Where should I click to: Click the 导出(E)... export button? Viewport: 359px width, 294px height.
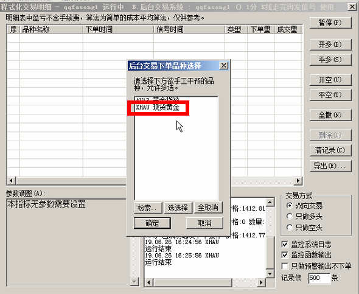330,166
